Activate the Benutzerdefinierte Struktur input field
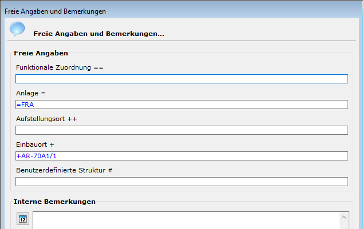 click(181, 182)
